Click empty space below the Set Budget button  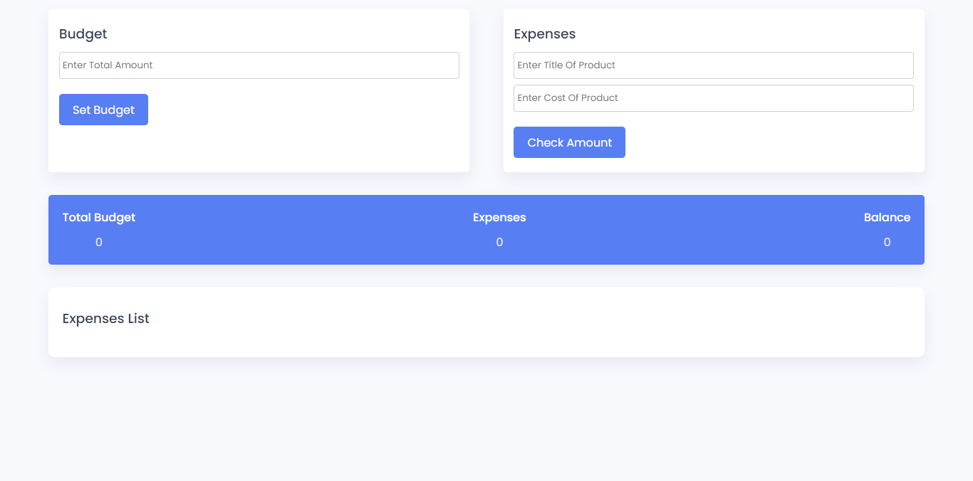click(x=103, y=151)
